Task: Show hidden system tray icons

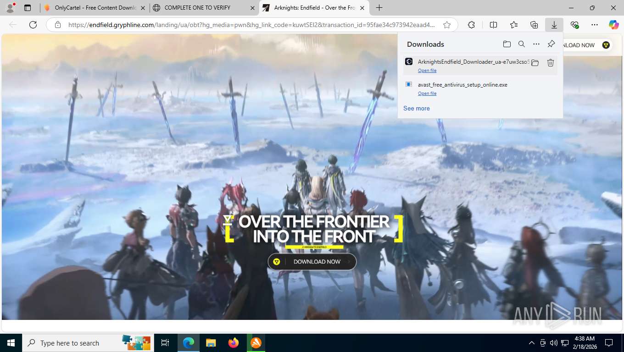Action: point(532,343)
